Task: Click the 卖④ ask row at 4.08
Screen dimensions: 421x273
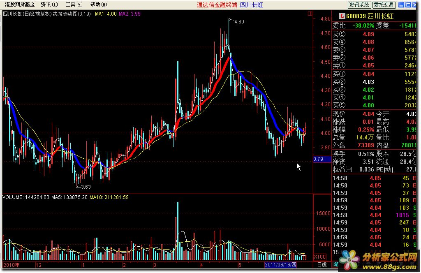Action: (374, 42)
